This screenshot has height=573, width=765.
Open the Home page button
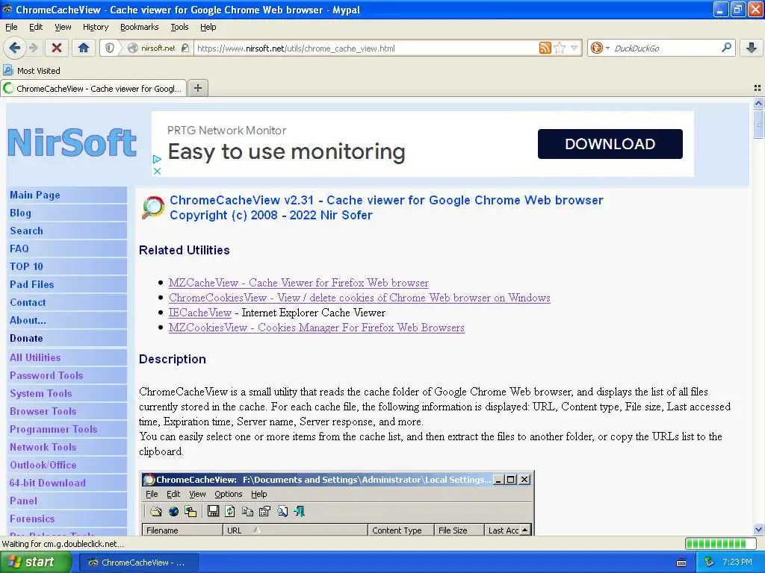pyautogui.click(x=84, y=48)
